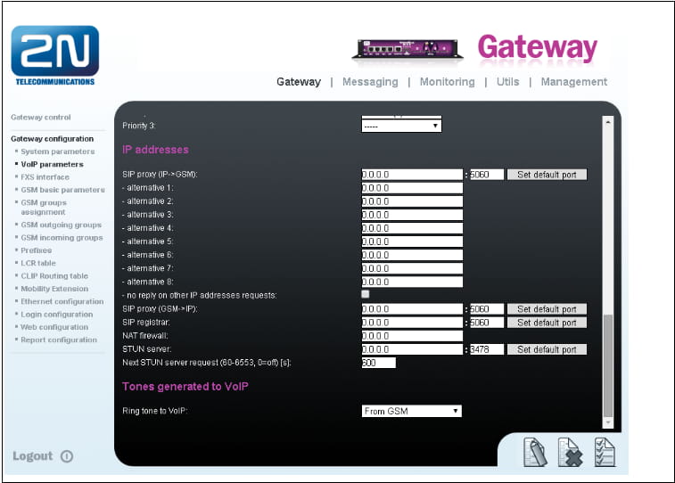This screenshot has height=483, width=675.
Task: Open FXS interface page
Action: point(45,176)
